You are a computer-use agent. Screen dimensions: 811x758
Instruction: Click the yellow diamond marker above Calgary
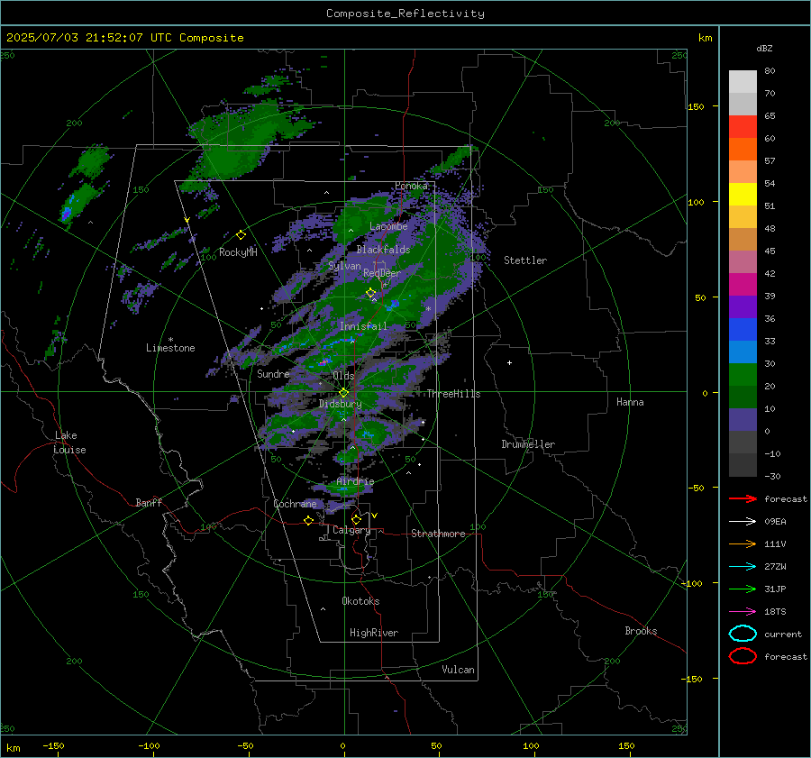356,519
